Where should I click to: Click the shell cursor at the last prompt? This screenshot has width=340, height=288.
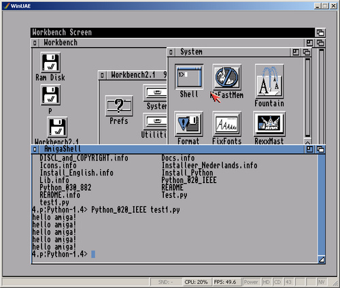(x=93, y=254)
